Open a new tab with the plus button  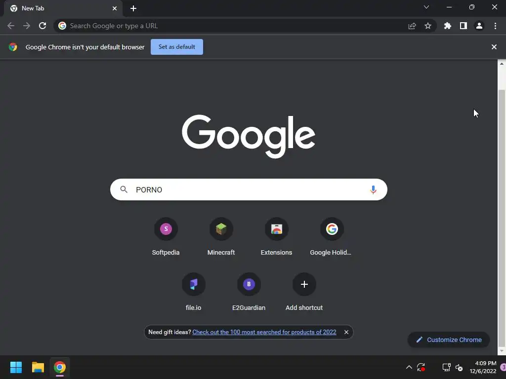(x=133, y=8)
